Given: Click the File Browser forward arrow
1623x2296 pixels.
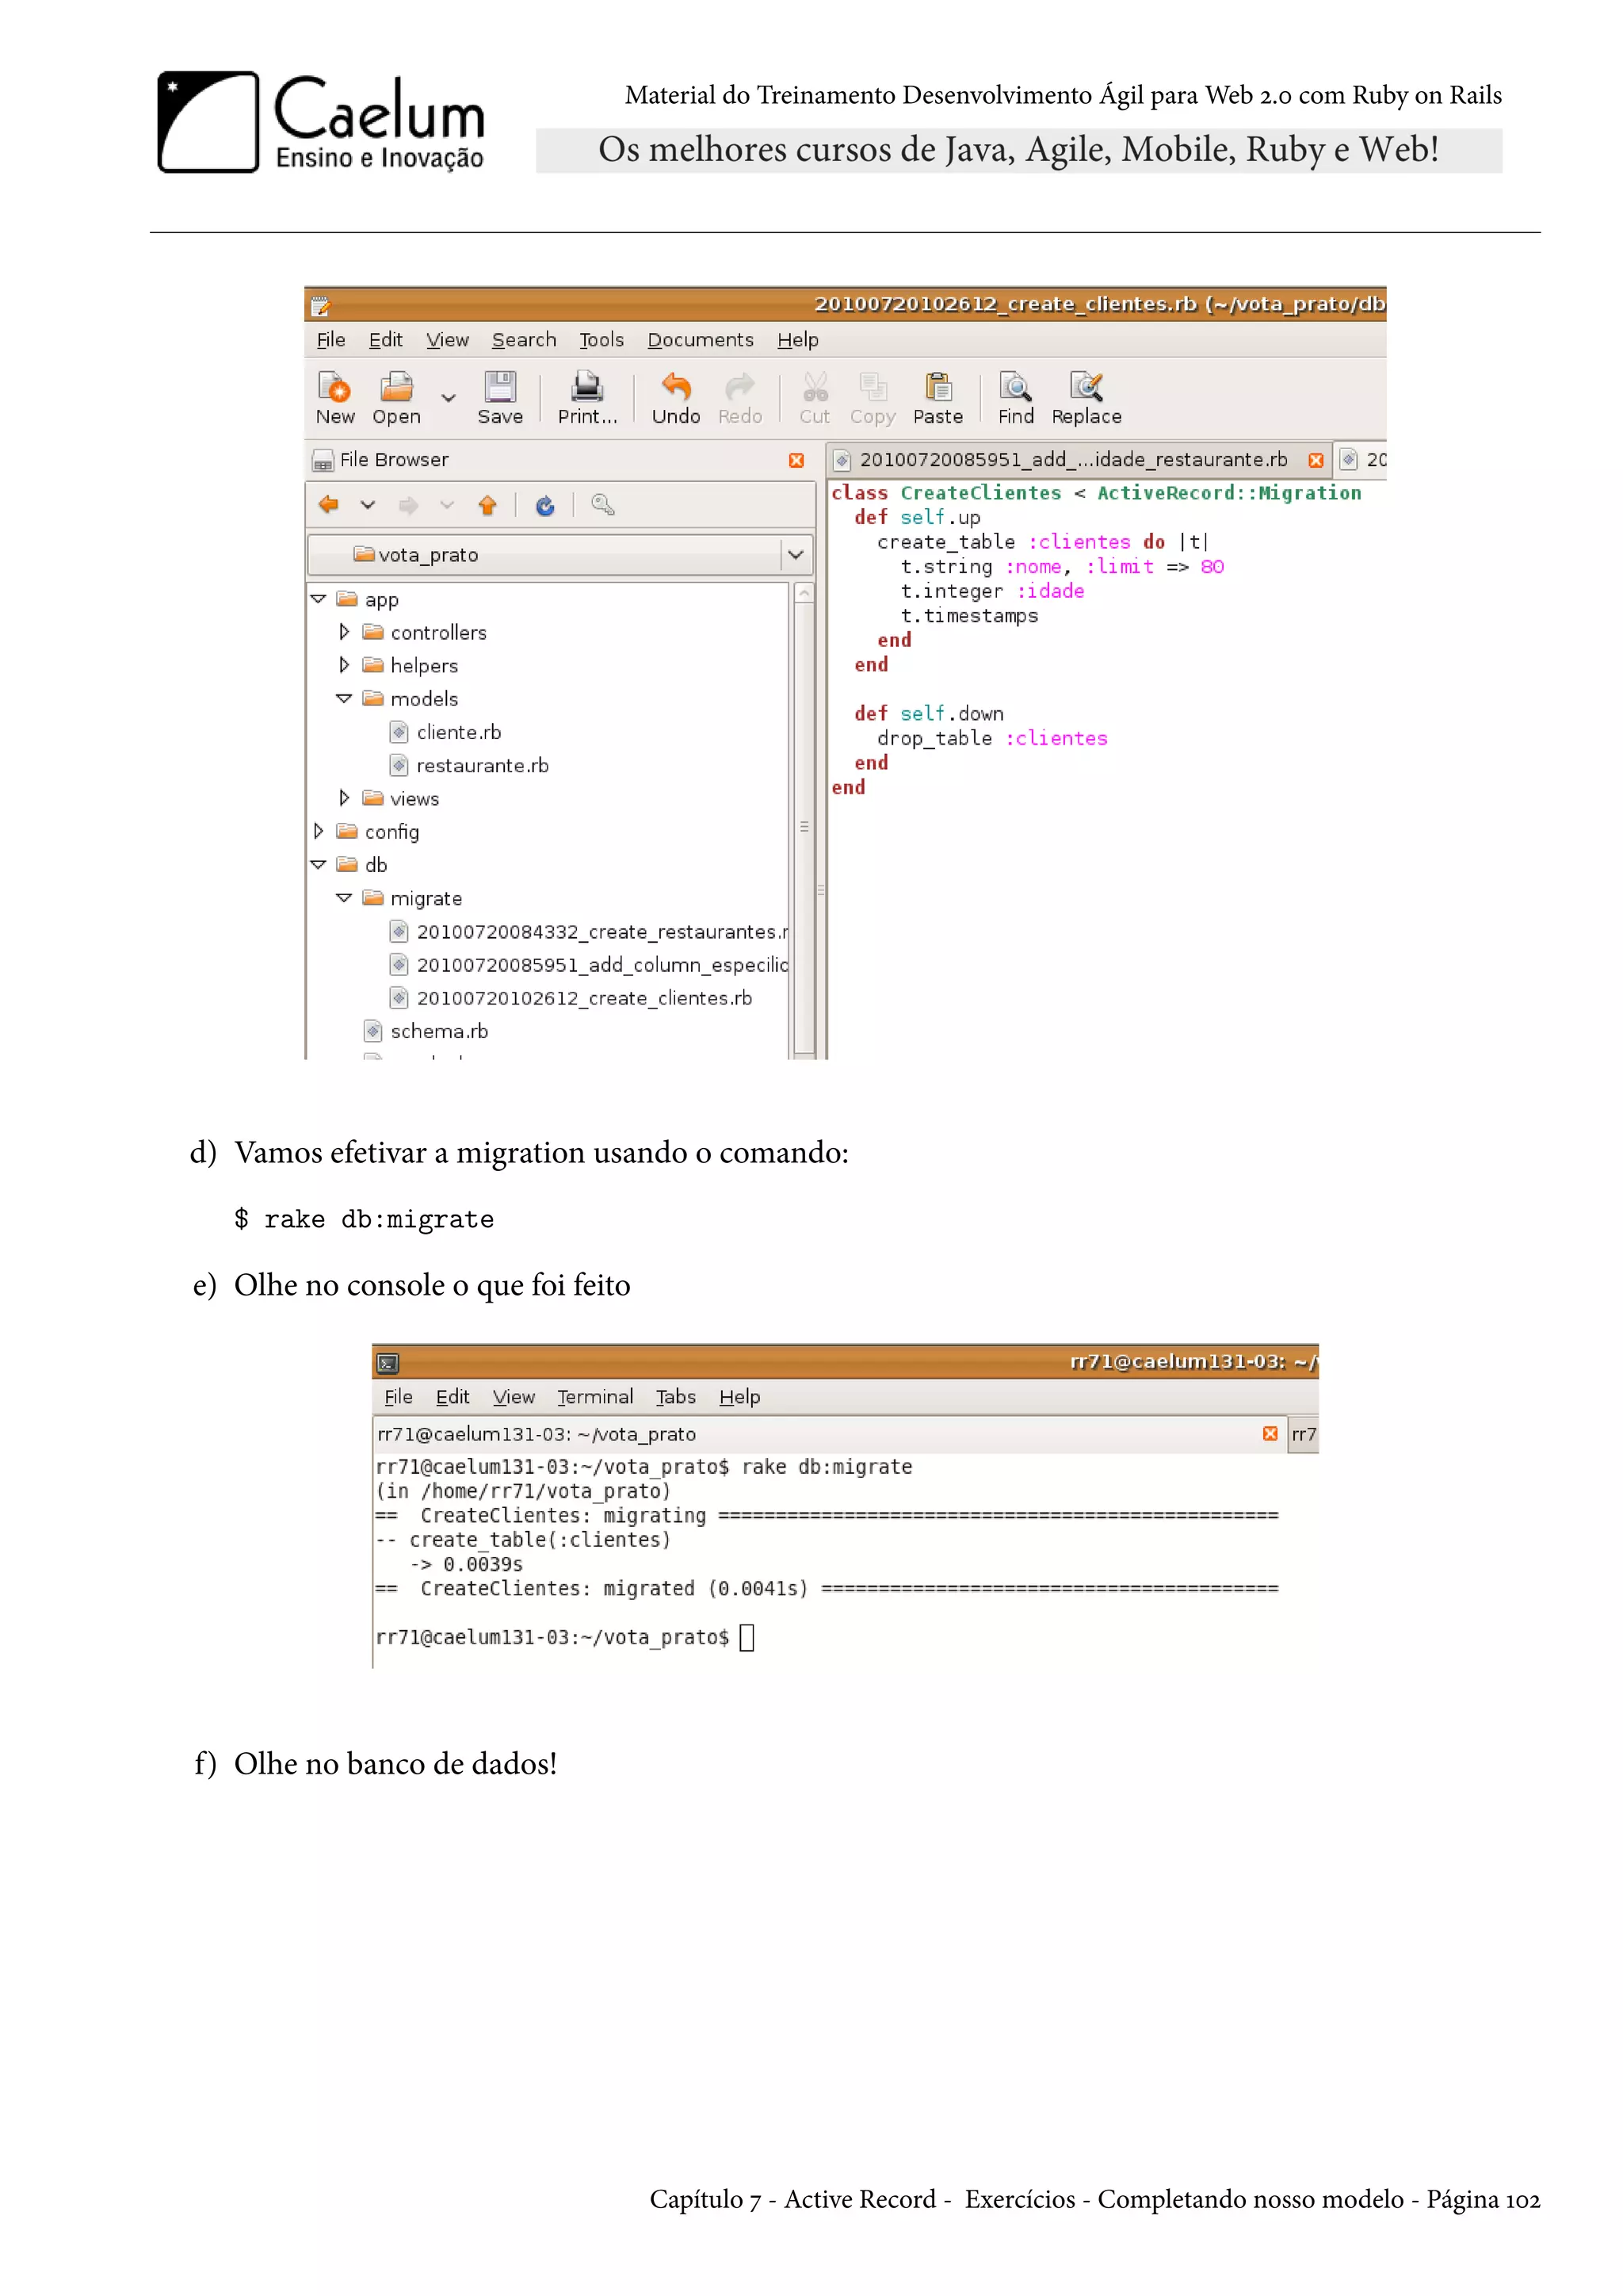Looking at the screenshot, I should [408, 505].
